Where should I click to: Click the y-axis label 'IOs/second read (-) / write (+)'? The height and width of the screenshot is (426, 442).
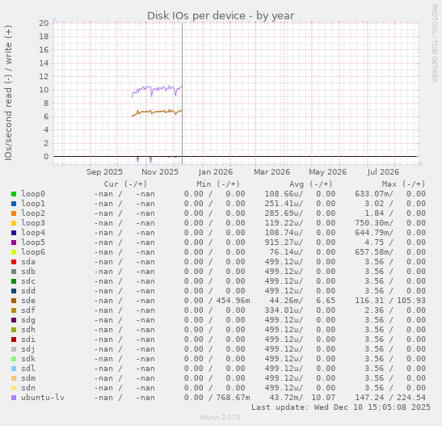coord(8,93)
